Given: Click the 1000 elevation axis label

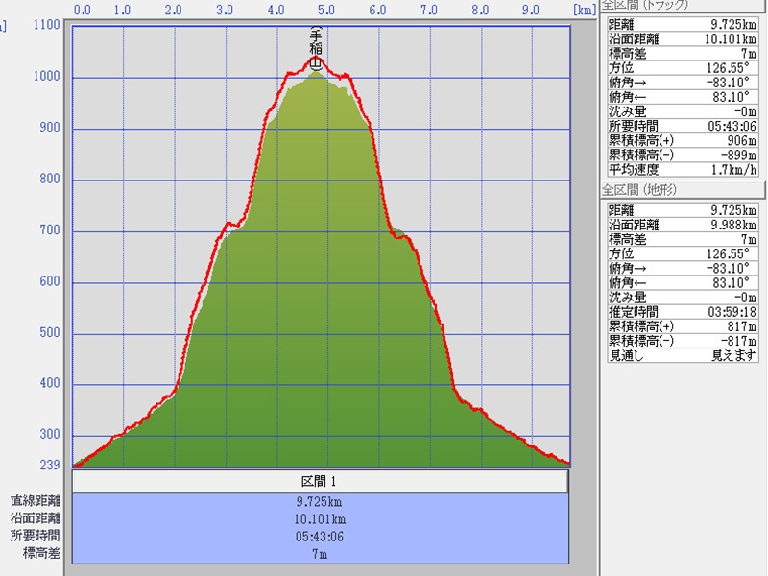Looking at the screenshot, I should coord(46,77).
